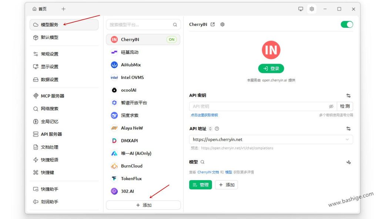379x219 pixels.
Task: Open the 点击这里获取密钥 link
Action: [x=204, y=115]
